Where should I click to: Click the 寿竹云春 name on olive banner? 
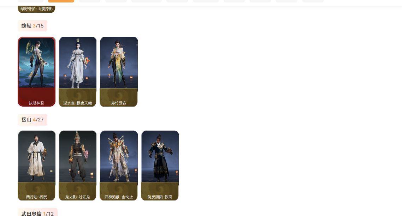[x=119, y=103]
